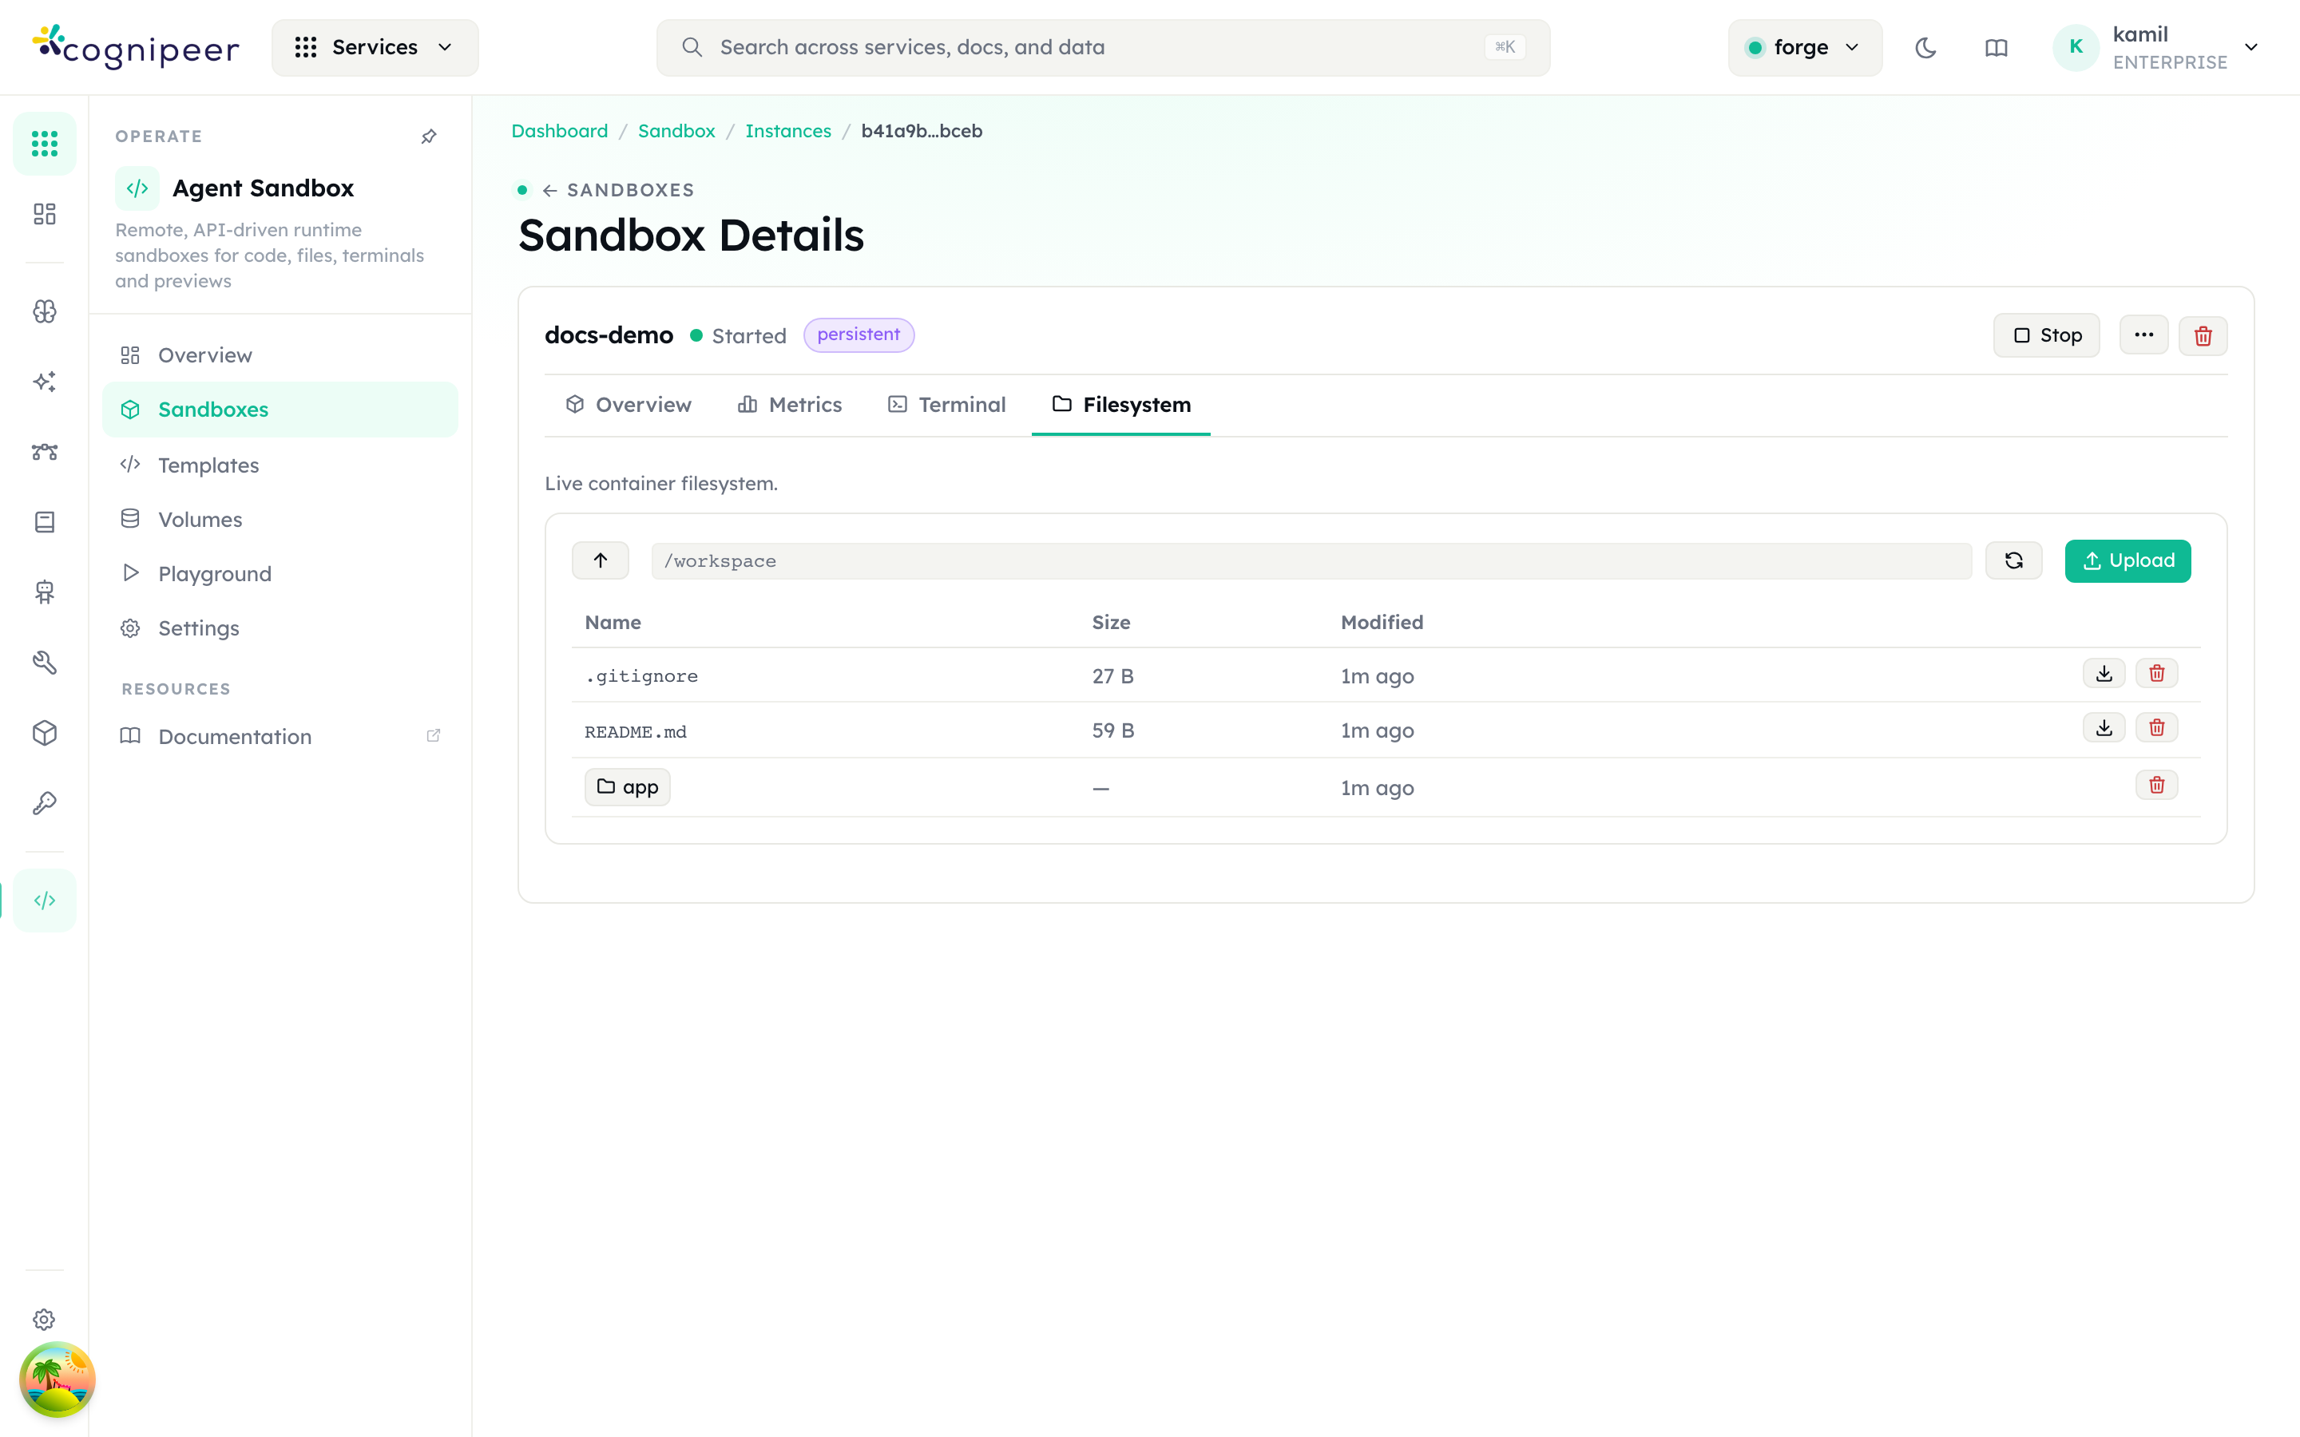Download the README.md file
Image resolution: width=2300 pixels, height=1437 pixels.
2104,728
